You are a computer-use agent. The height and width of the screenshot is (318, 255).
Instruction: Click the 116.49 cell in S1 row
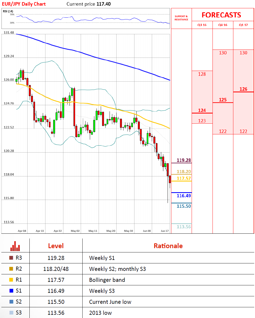56,291
